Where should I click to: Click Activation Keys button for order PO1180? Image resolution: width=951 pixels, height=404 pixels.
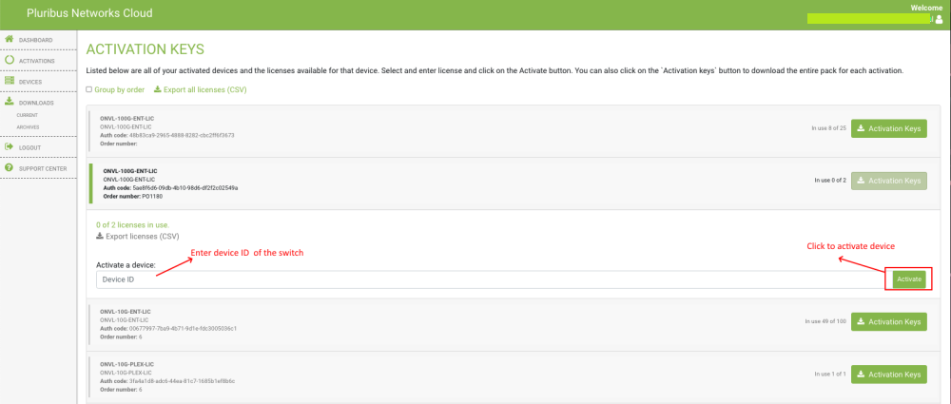(888, 181)
